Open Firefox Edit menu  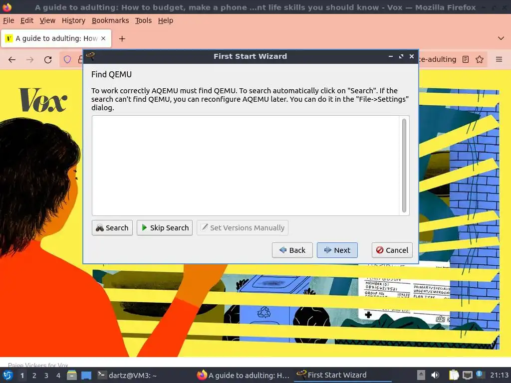(27, 20)
